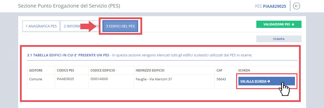Click the 56043 postal code cell
Screen dimensions: 324x108
[x=221, y=79]
